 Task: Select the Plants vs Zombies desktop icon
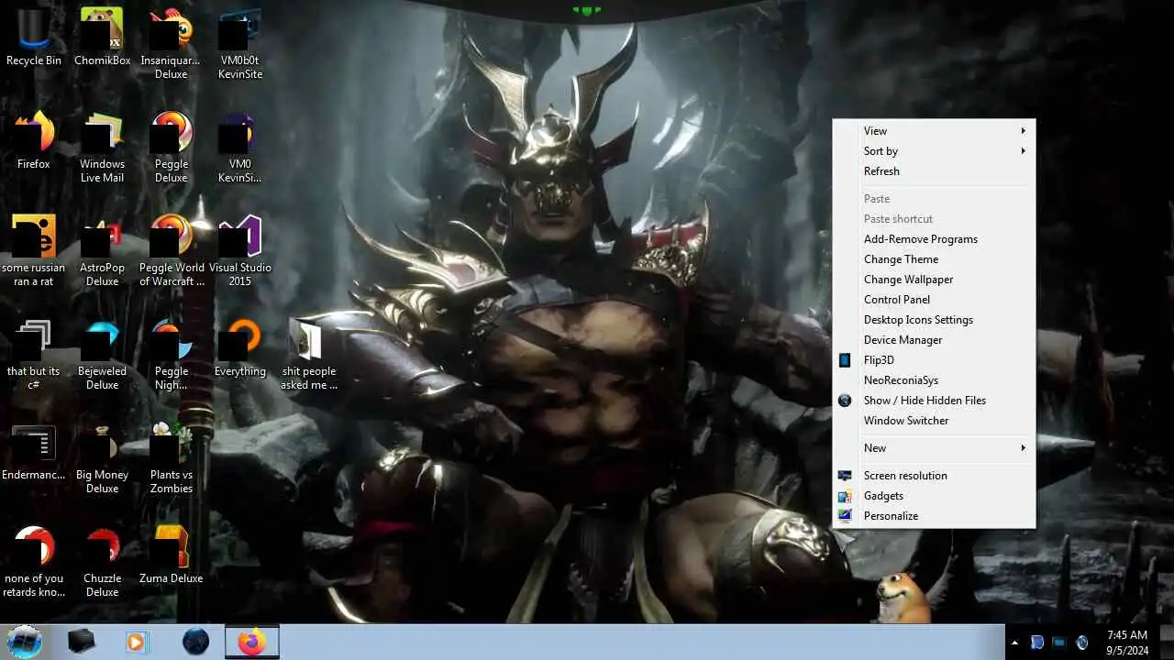pyautogui.click(x=171, y=457)
